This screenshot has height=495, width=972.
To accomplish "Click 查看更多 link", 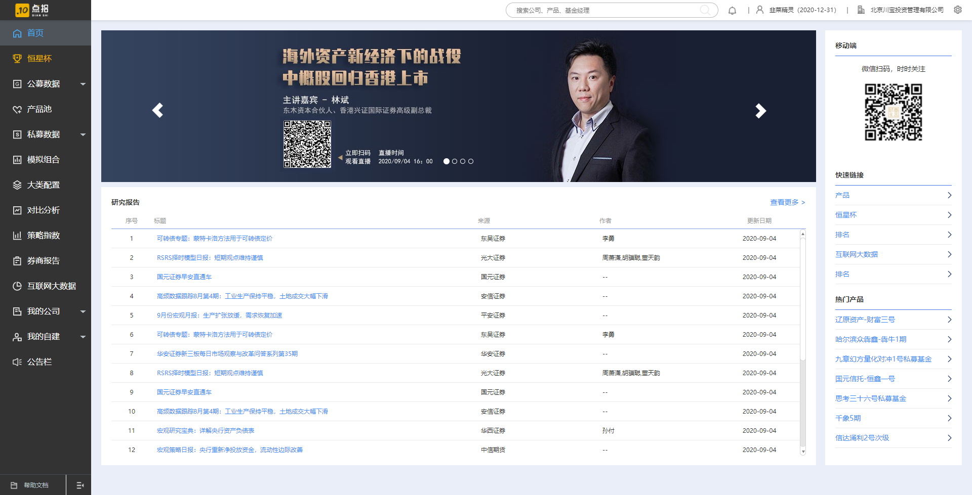I will pyautogui.click(x=787, y=202).
